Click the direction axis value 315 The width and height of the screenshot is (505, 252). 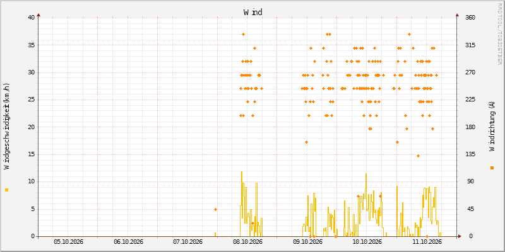471,45
